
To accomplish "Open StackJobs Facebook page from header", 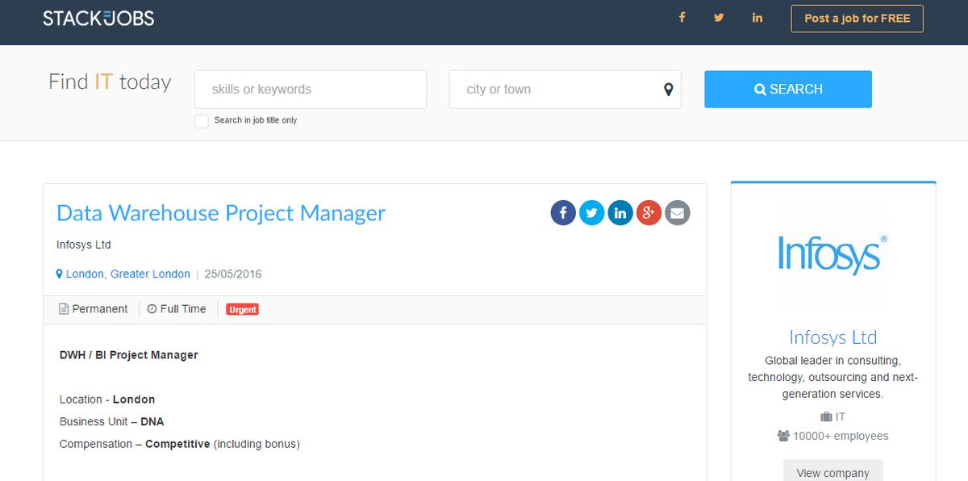I will [x=682, y=17].
